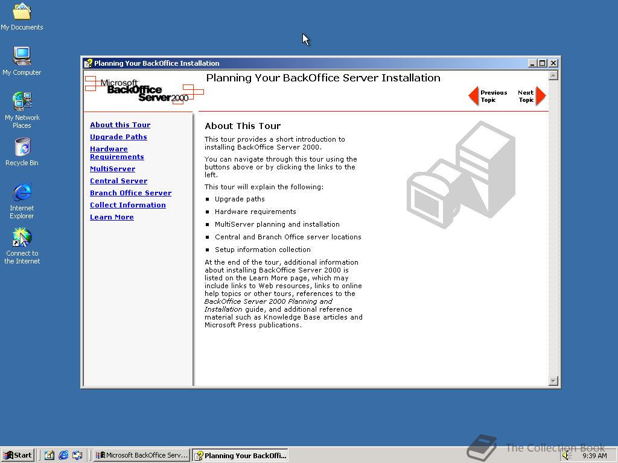Click the 'About This Tour' heading
The image size is (618, 463).
tap(243, 126)
